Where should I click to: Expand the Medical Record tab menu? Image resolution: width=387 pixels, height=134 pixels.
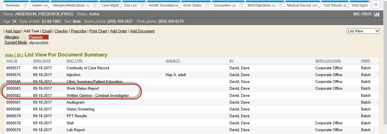pyautogui.click(x=302, y=5)
